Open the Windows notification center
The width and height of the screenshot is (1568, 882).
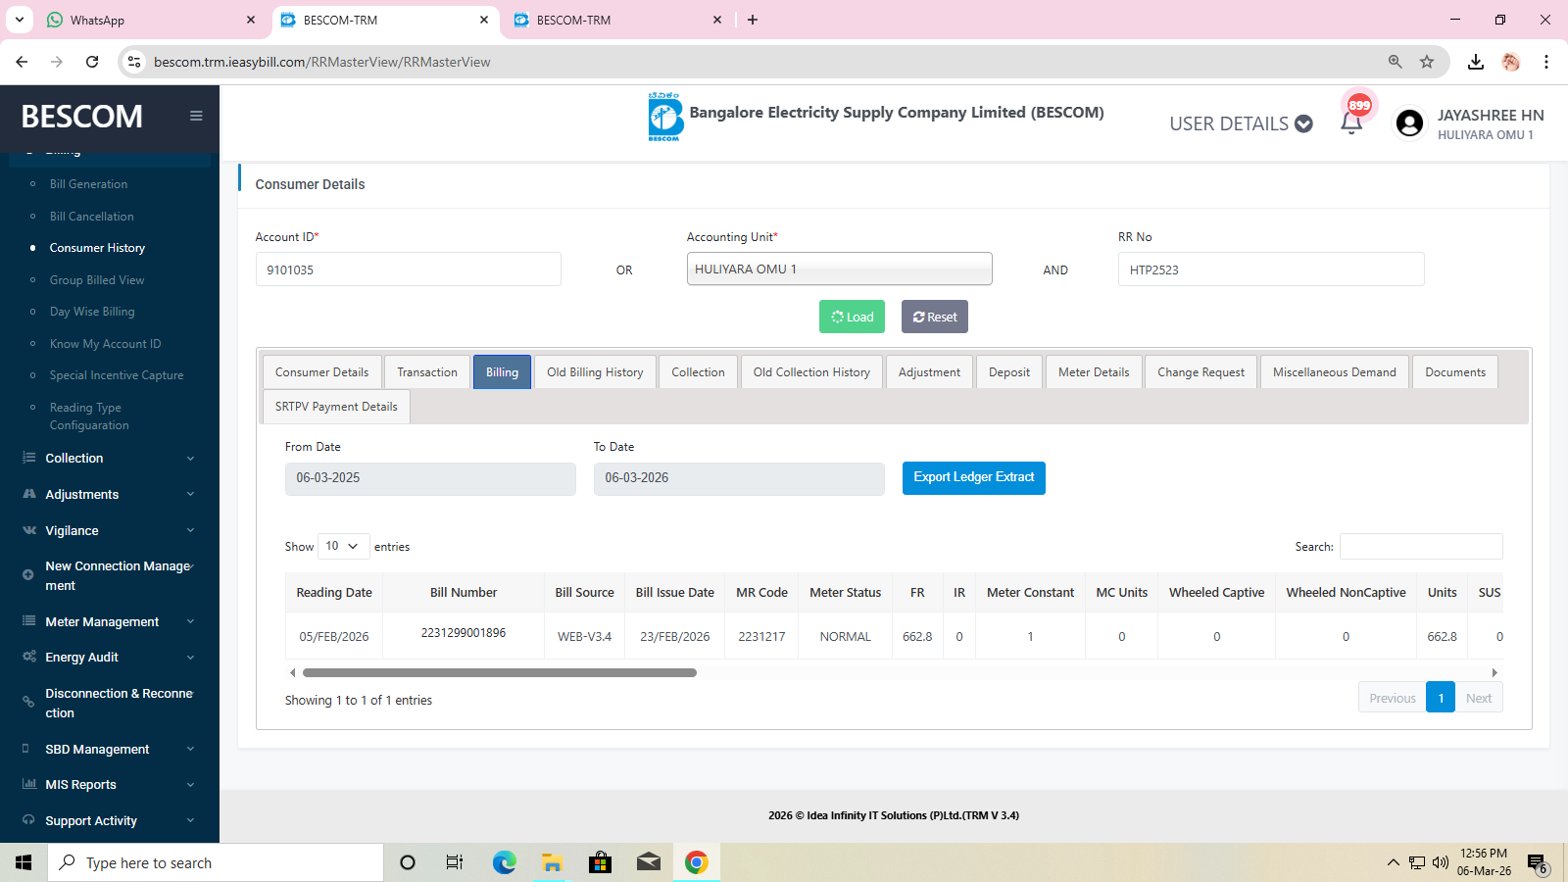pos(1538,863)
